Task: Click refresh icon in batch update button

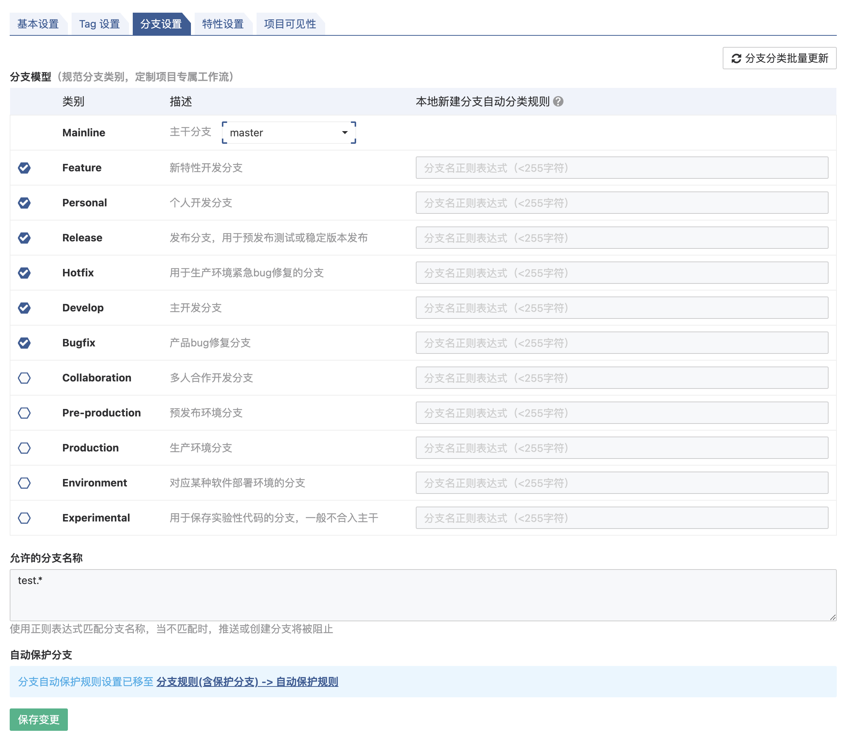Action: pos(736,58)
